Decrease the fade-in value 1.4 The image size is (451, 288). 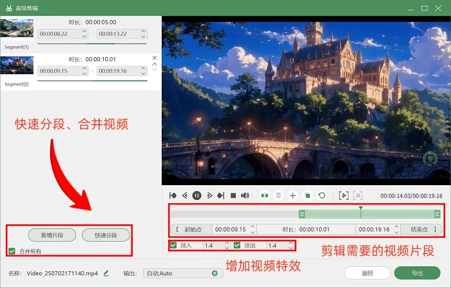(227, 248)
